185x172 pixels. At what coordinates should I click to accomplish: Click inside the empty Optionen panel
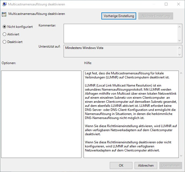coord(41,114)
